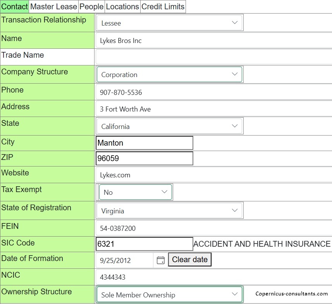Viewport: 332px width, 304px height.
Task: Click the City field containing Manton
Action: pyautogui.click(x=144, y=143)
